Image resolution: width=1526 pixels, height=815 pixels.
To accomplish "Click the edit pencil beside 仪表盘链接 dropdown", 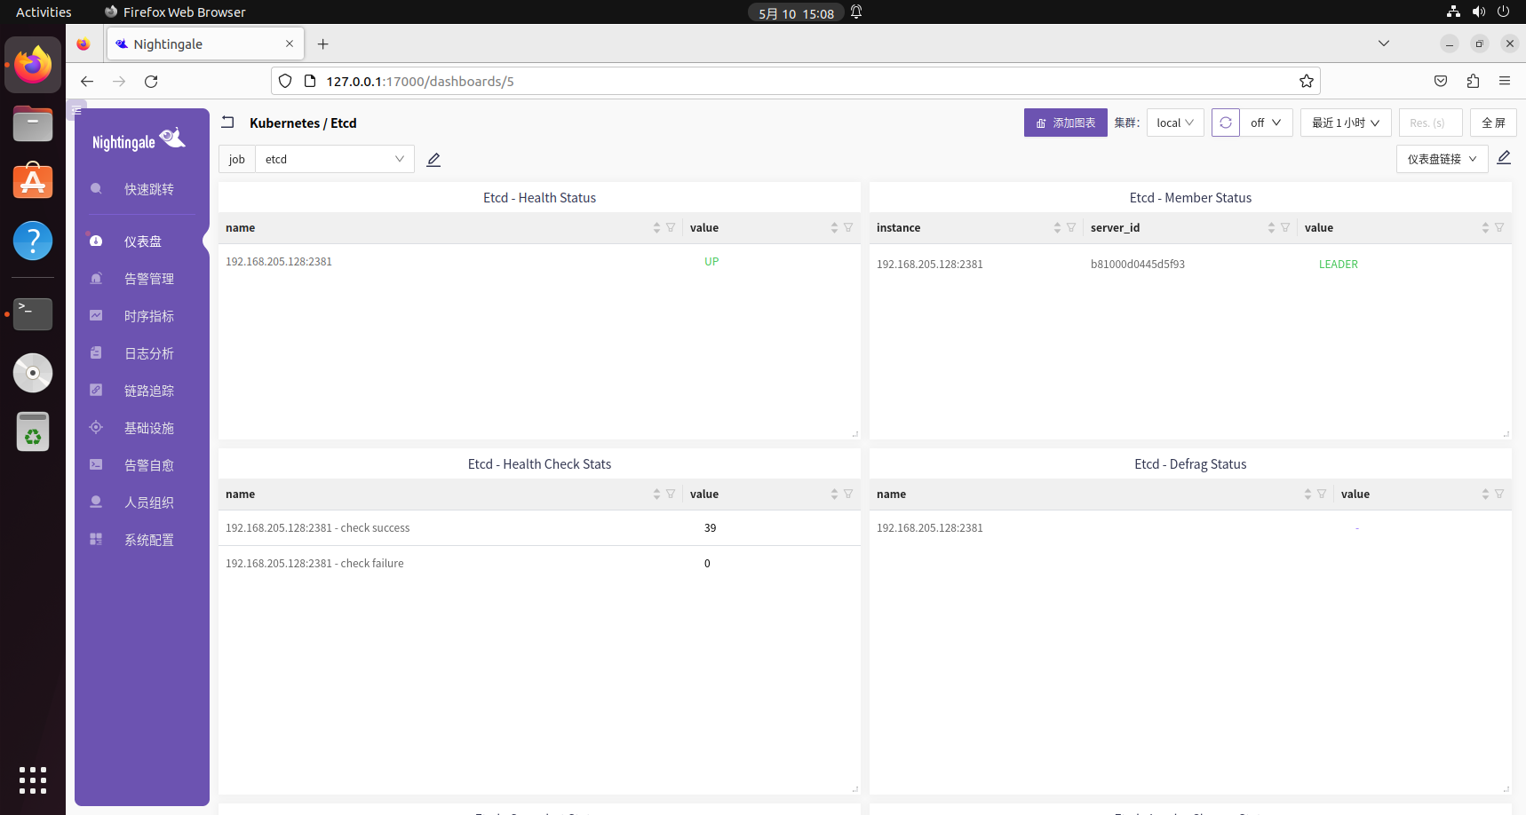I will tap(1504, 157).
